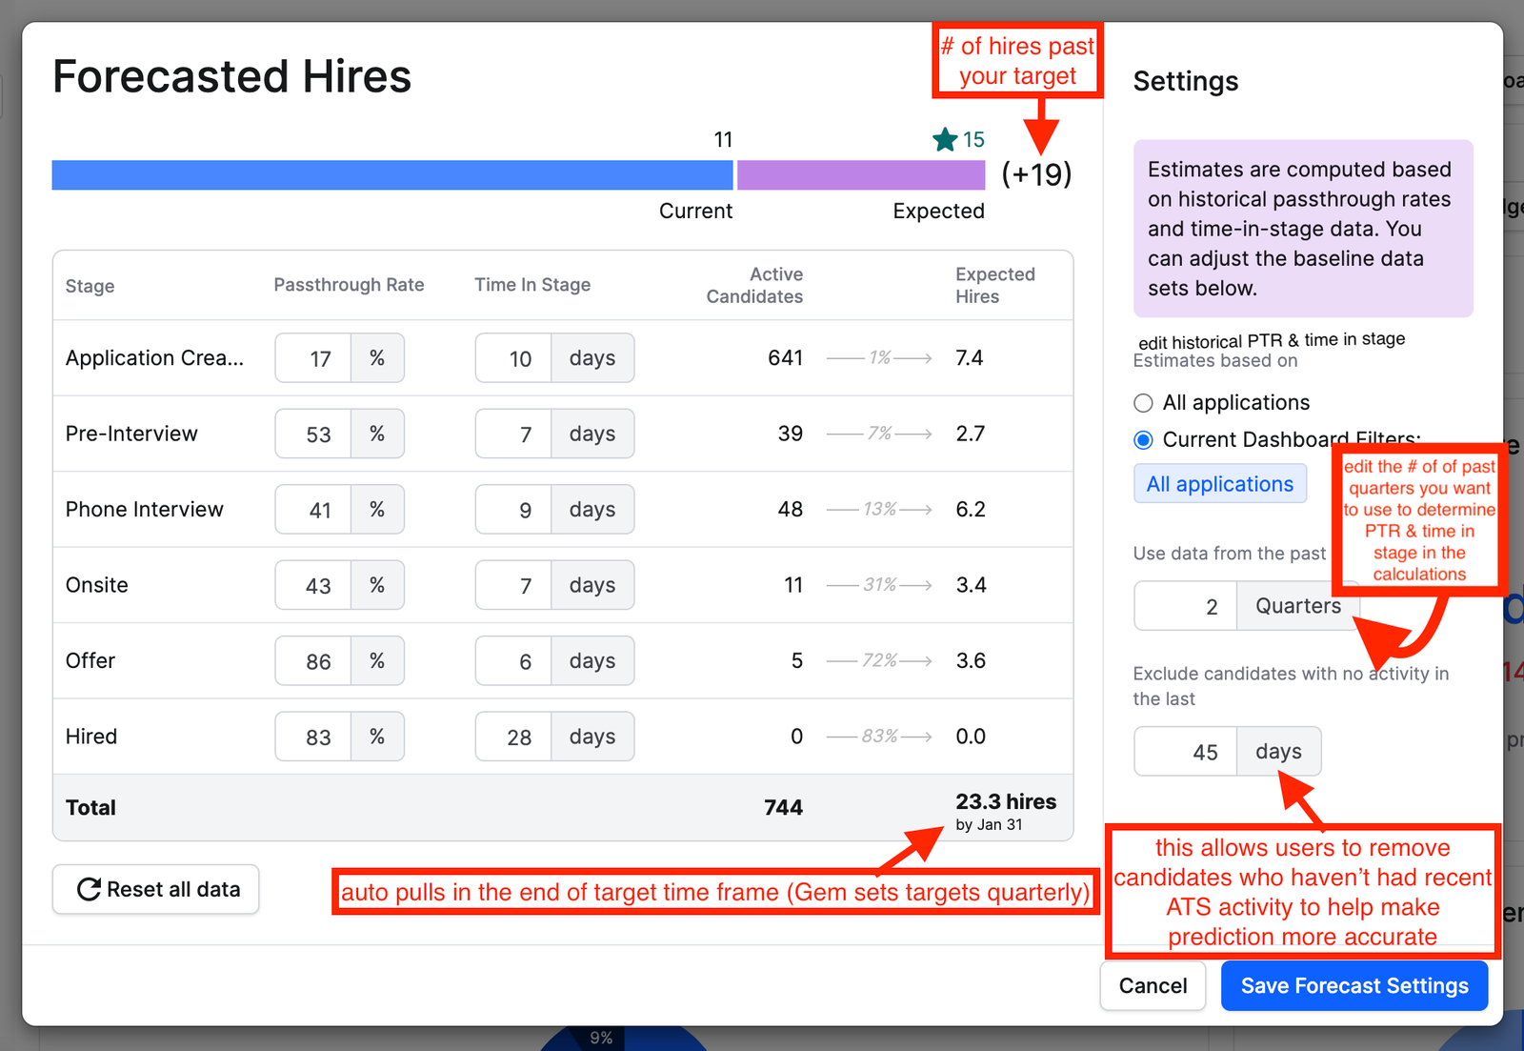Open the Quarters unit dropdown

click(1296, 606)
